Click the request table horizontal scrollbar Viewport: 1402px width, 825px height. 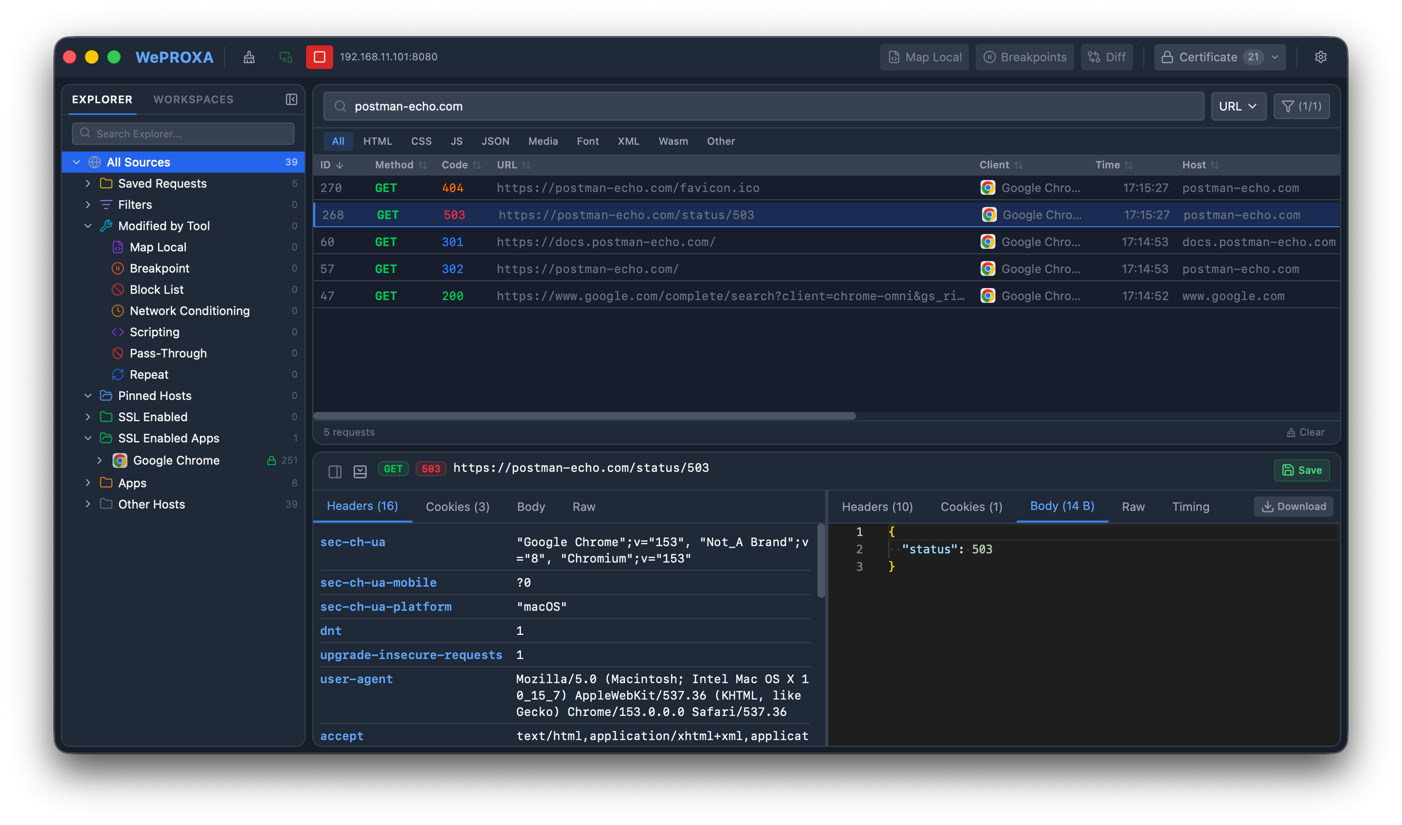584,416
